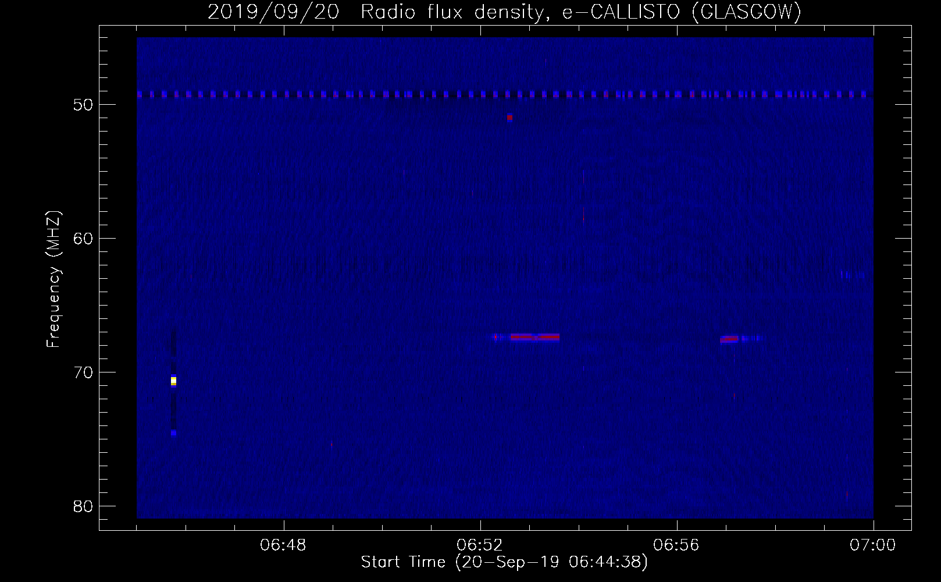Click the bright yellow burst near 70 MHz
941x582 pixels.
173,381
